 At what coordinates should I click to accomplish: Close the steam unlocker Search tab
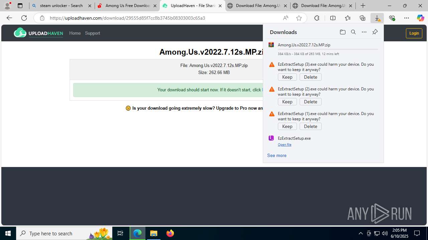90,6
